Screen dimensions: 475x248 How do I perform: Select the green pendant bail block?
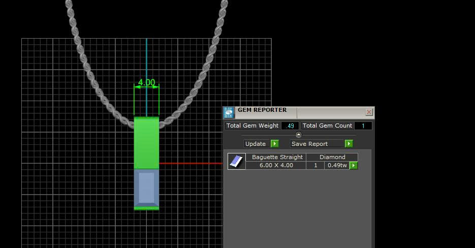pos(146,143)
